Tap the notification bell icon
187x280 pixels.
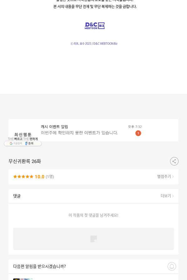172,266
